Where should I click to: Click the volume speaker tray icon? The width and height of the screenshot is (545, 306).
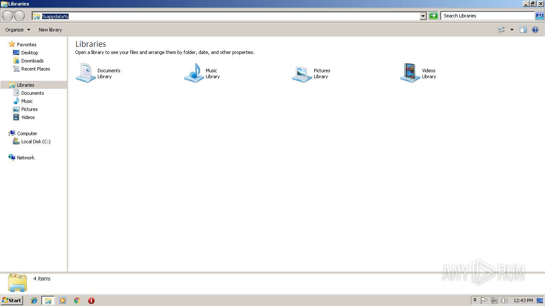(505, 300)
